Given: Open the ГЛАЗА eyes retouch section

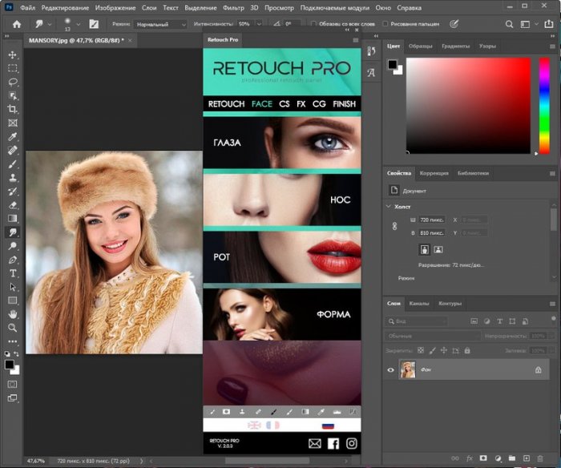Looking at the screenshot, I should (282, 143).
